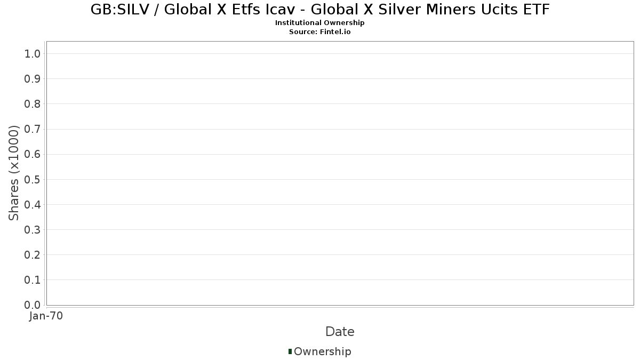
Task: Click the 0.8 y-axis tick label
Action: pyautogui.click(x=33, y=103)
